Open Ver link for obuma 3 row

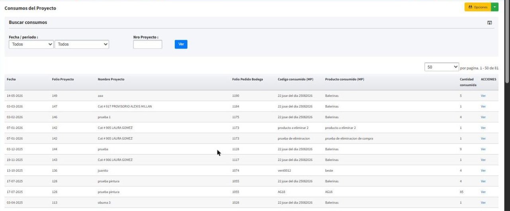[483, 203]
